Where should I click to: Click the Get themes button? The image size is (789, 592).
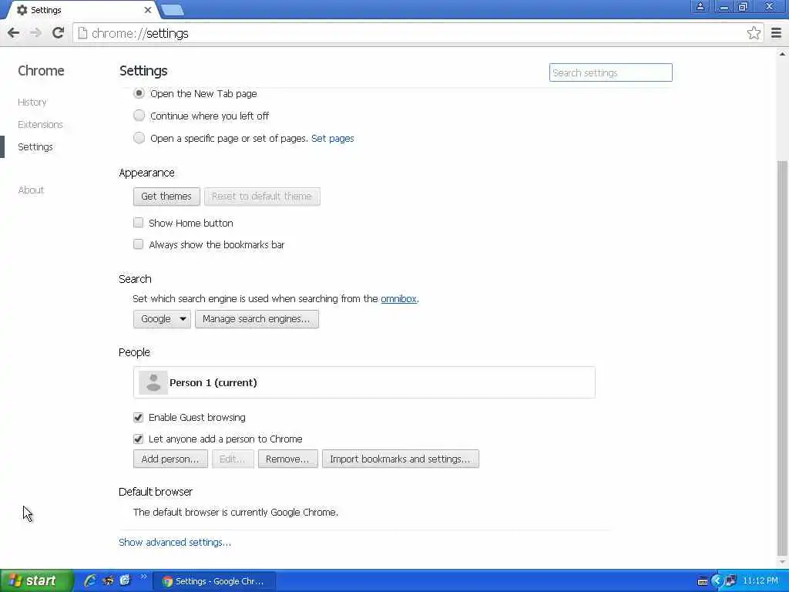[x=166, y=197]
